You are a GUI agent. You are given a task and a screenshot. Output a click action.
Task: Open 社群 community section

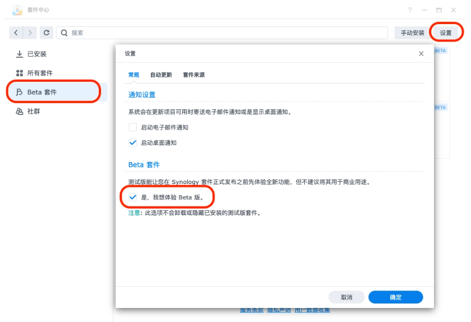point(34,111)
